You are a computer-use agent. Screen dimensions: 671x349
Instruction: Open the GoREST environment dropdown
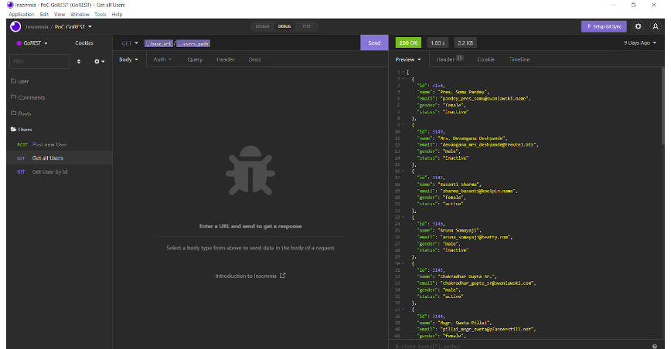32,43
